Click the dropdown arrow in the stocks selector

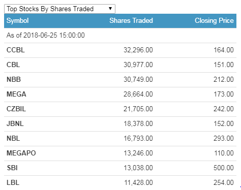[110, 9]
